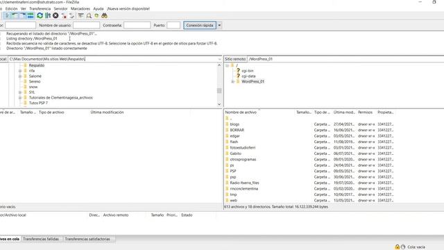Collapse the remote root / node
The height and width of the screenshot is (250, 444).
point(227,65)
